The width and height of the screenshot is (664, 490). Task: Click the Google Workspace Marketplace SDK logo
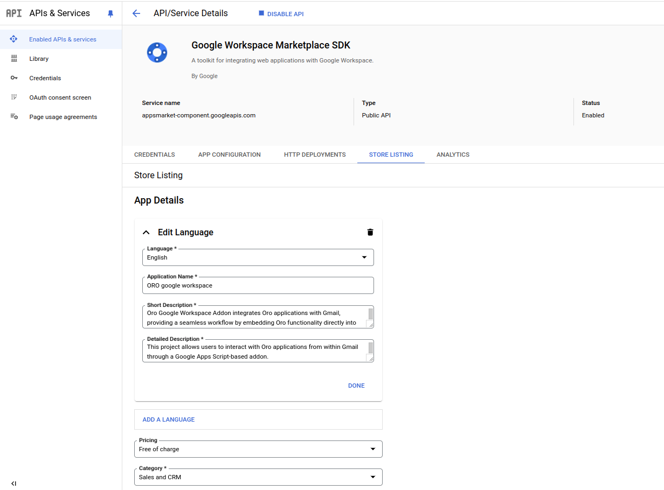coord(157,53)
